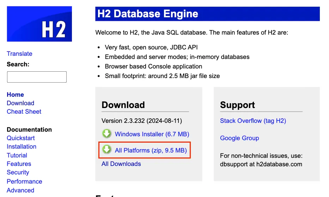Screen dimensions: 329x197
Task: Open the All Downloads link
Action: coord(121,164)
